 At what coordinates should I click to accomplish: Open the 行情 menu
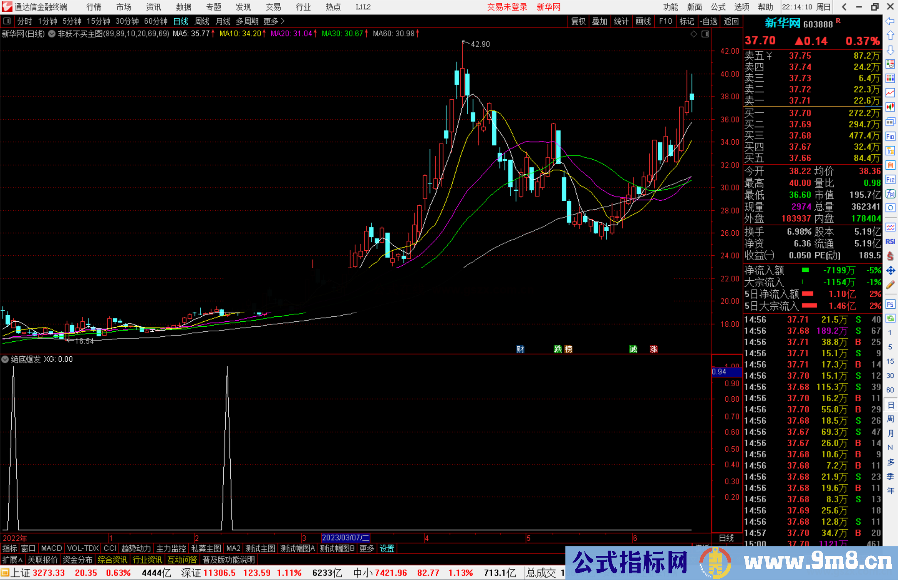tap(94, 7)
